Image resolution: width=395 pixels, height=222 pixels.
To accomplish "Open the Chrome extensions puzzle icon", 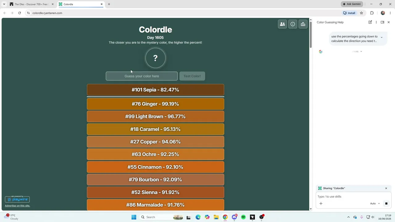I will tap(372, 13).
